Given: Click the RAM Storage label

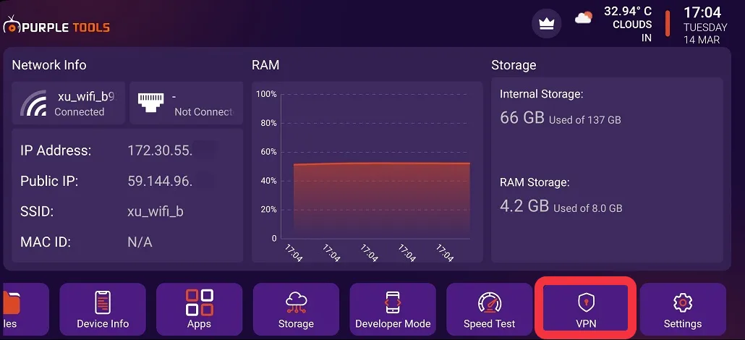Looking at the screenshot, I should (535, 182).
